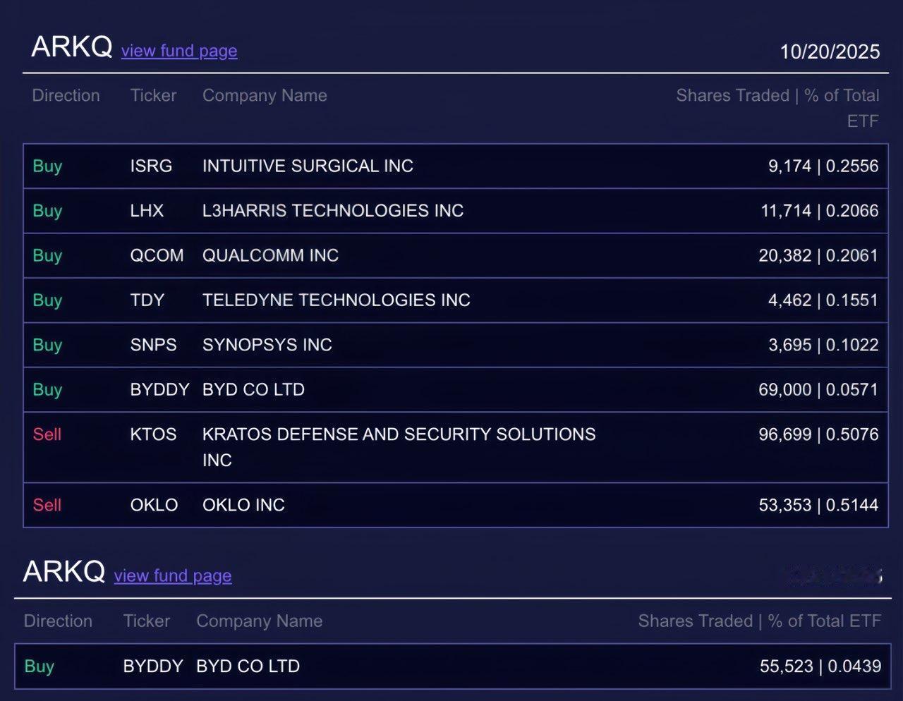This screenshot has width=903, height=701.
Task: Select the SNPS ticker cell
Action: coord(153,345)
